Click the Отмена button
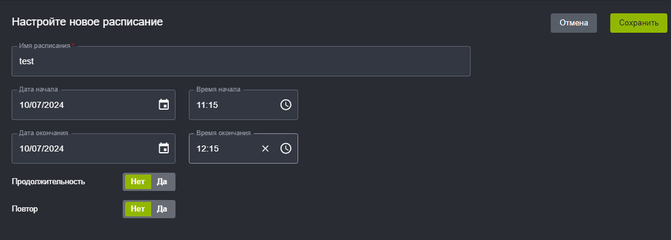This screenshot has height=240, width=671. pyautogui.click(x=573, y=23)
